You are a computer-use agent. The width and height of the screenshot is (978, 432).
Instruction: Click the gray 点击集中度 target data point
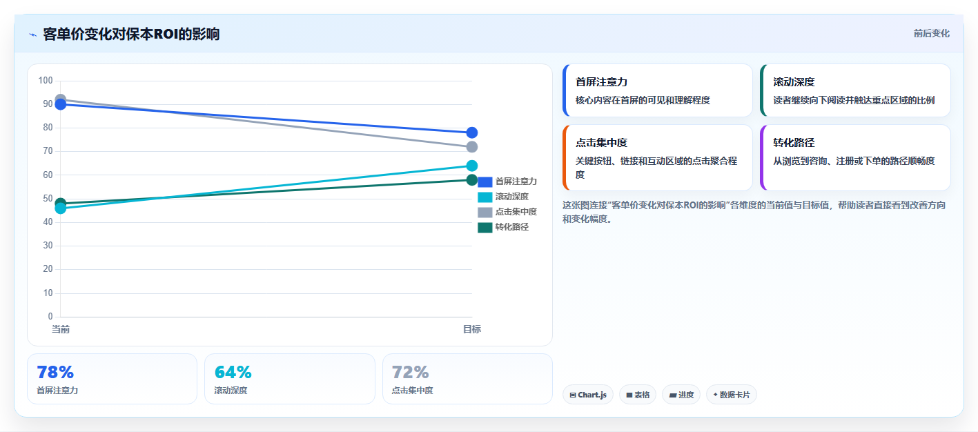coord(472,147)
